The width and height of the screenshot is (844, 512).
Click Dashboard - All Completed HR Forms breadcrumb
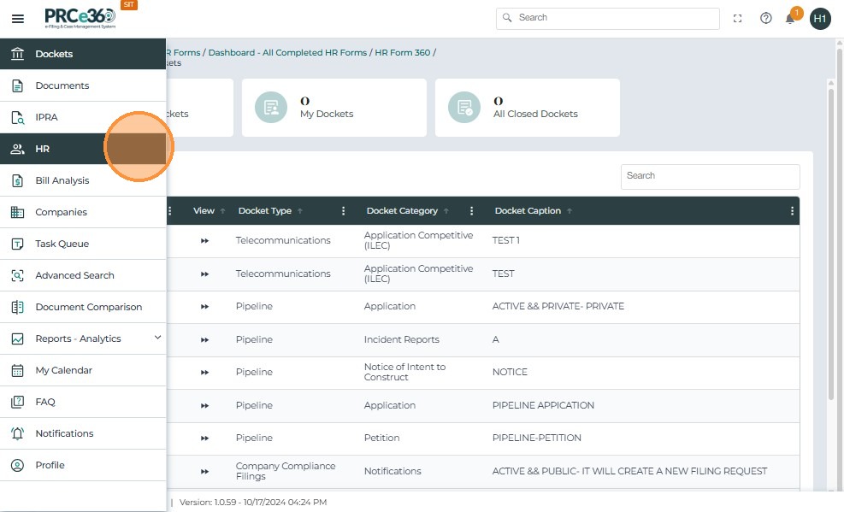(x=287, y=53)
